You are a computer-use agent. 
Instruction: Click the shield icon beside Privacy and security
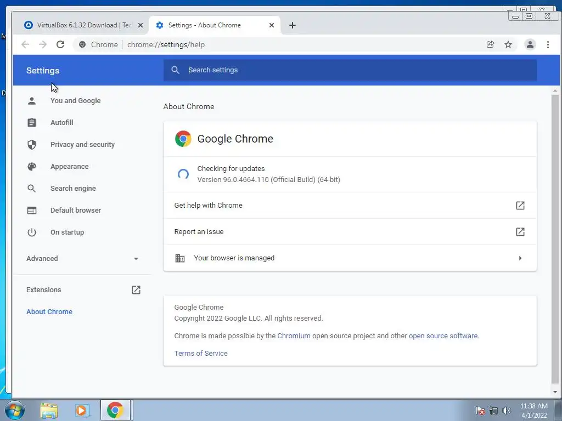tap(32, 144)
